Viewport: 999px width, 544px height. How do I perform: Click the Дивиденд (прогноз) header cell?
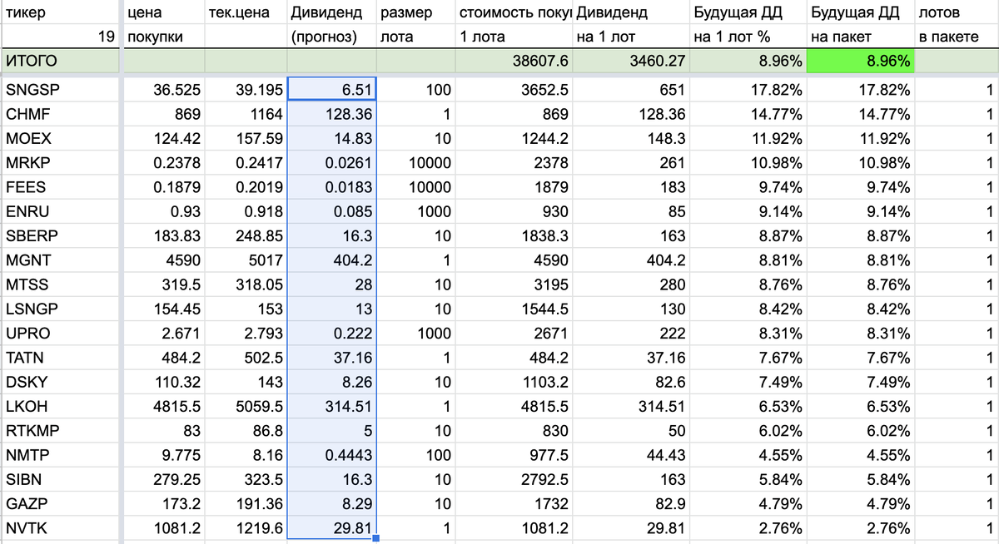click(x=331, y=25)
